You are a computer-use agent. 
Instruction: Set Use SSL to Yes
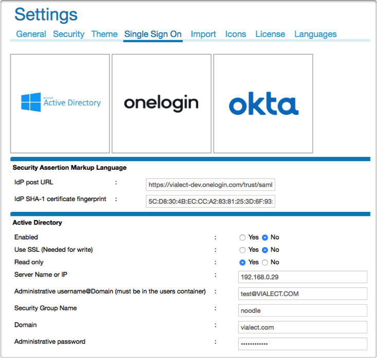coord(242,250)
